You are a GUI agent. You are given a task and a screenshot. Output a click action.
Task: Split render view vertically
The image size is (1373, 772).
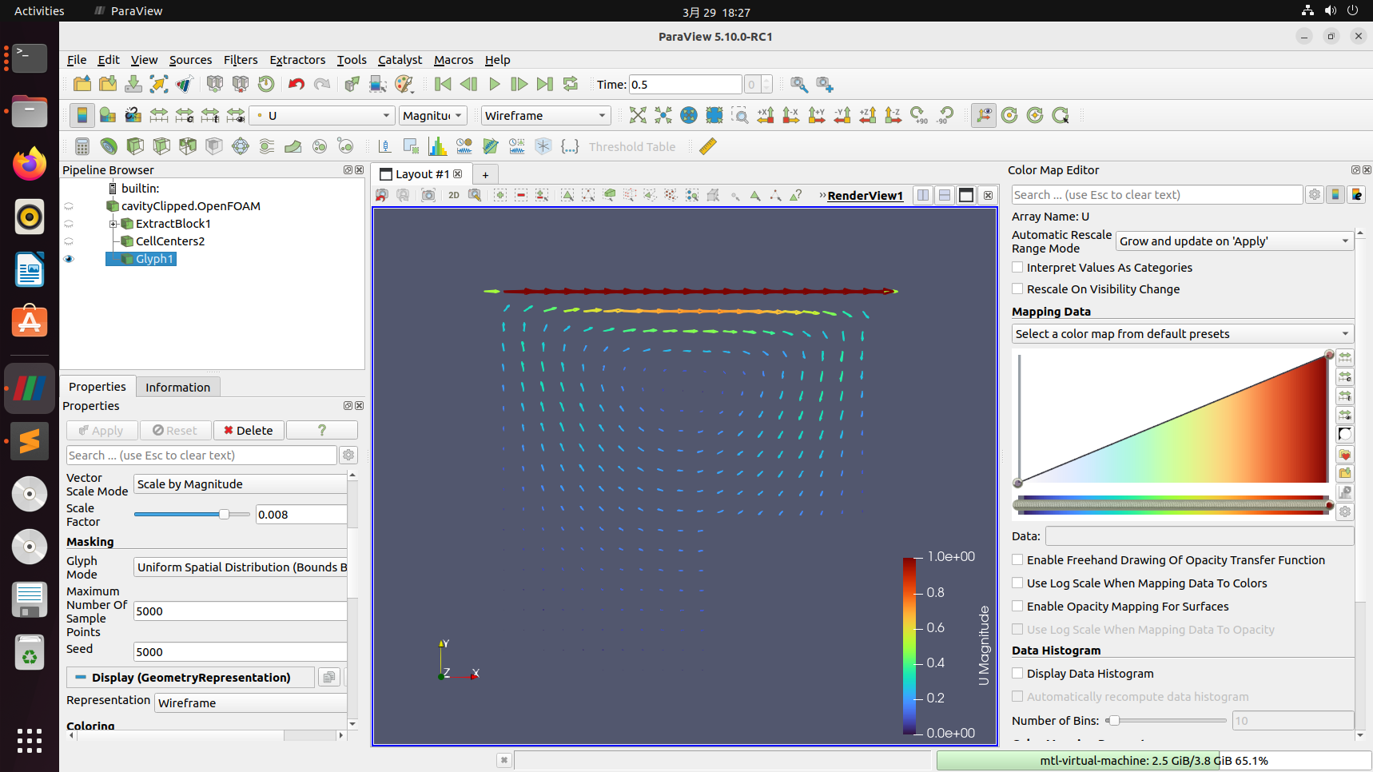pos(945,195)
